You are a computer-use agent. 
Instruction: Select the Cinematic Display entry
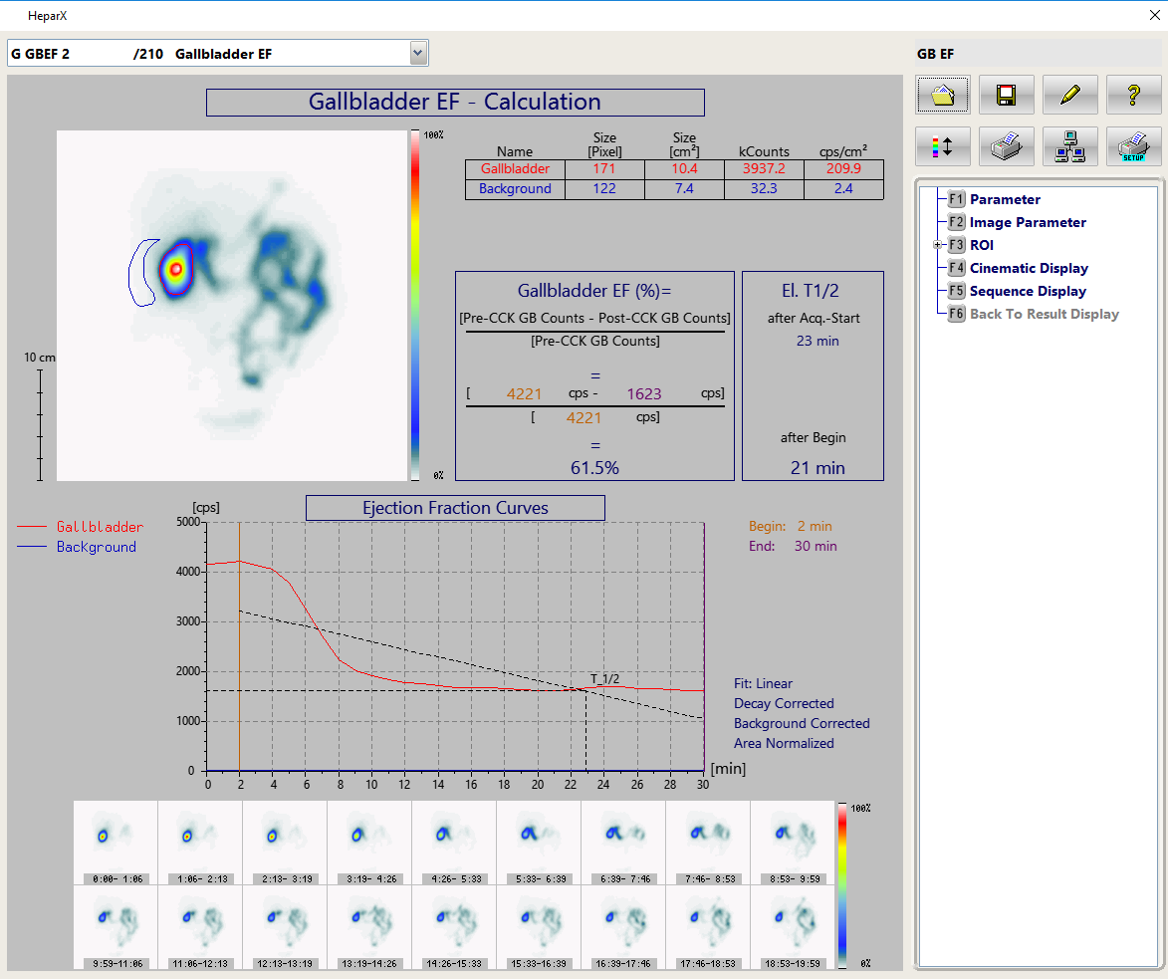coord(1029,268)
